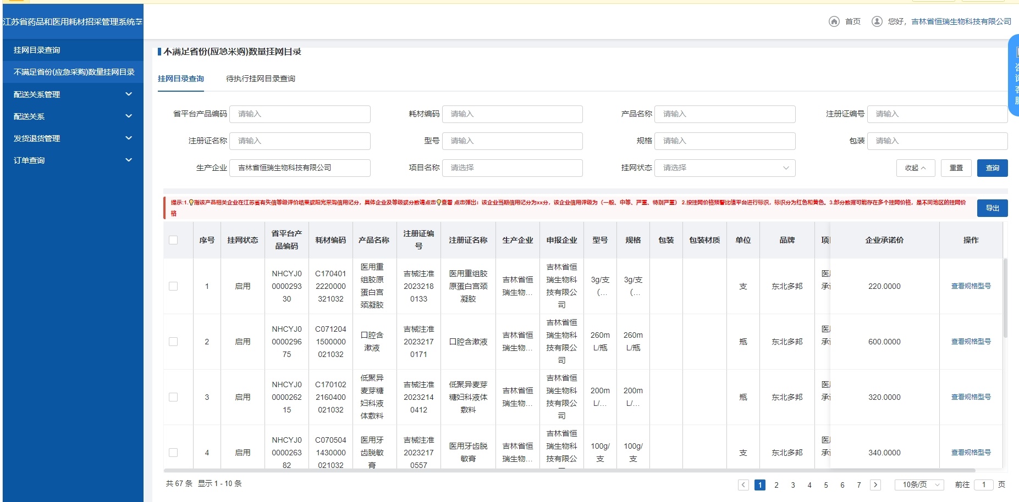1019x502 pixels.
Task: Check row 2 checkbox for 口腔含漱液
Action: pos(173,342)
